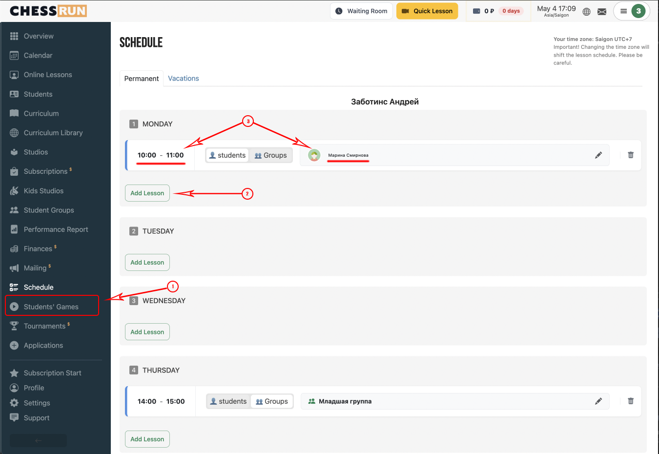Screen dimensions: 659x454
Task: Switch to the Vacations tab
Action: [x=184, y=78]
